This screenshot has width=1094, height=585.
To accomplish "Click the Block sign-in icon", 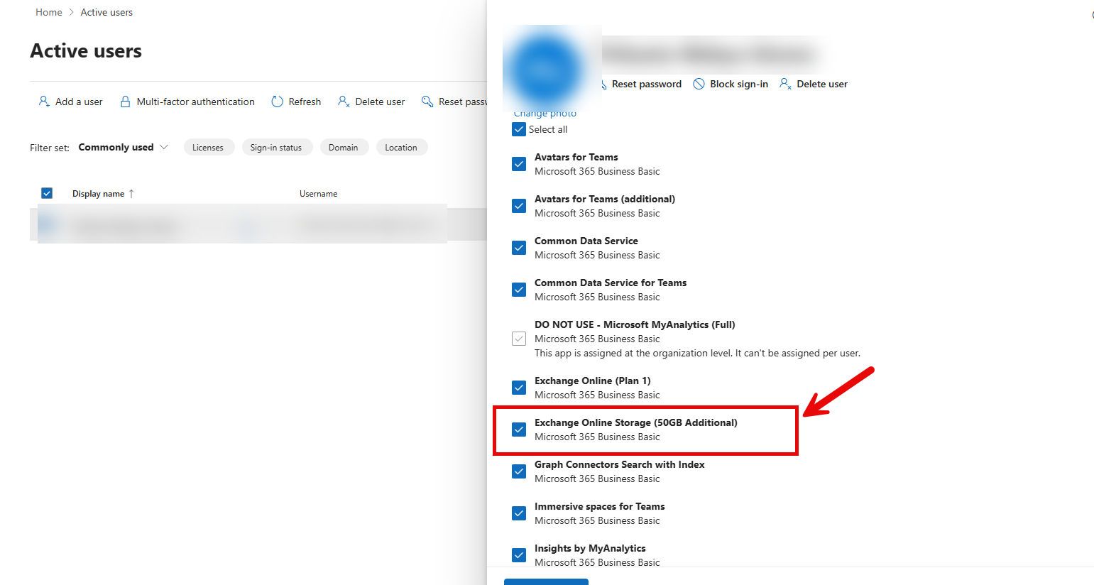I will pyautogui.click(x=699, y=84).
